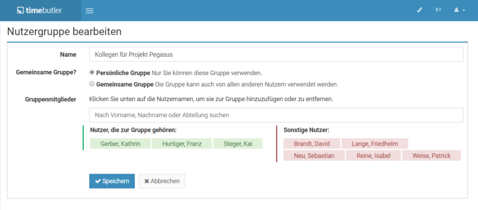Focus the member search field
Screen dimensions: 478x210
[276, 115]
